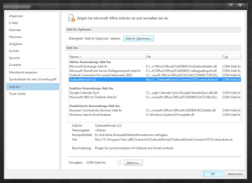Open the Verwalten COM-Add-Ins dropdown

118,163
